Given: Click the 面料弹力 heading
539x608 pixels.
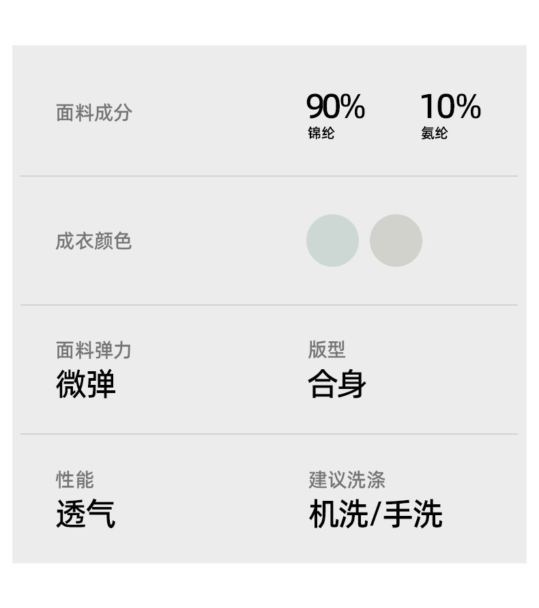Looking at the screenshot, I should (x=93, y=351).
